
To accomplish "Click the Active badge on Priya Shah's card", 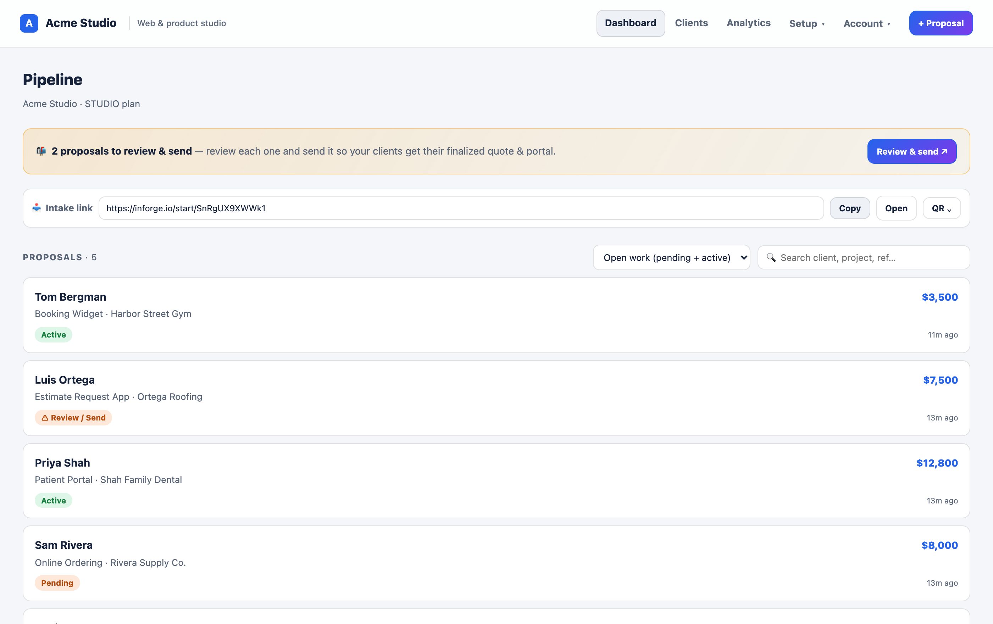I will [54, 501].
